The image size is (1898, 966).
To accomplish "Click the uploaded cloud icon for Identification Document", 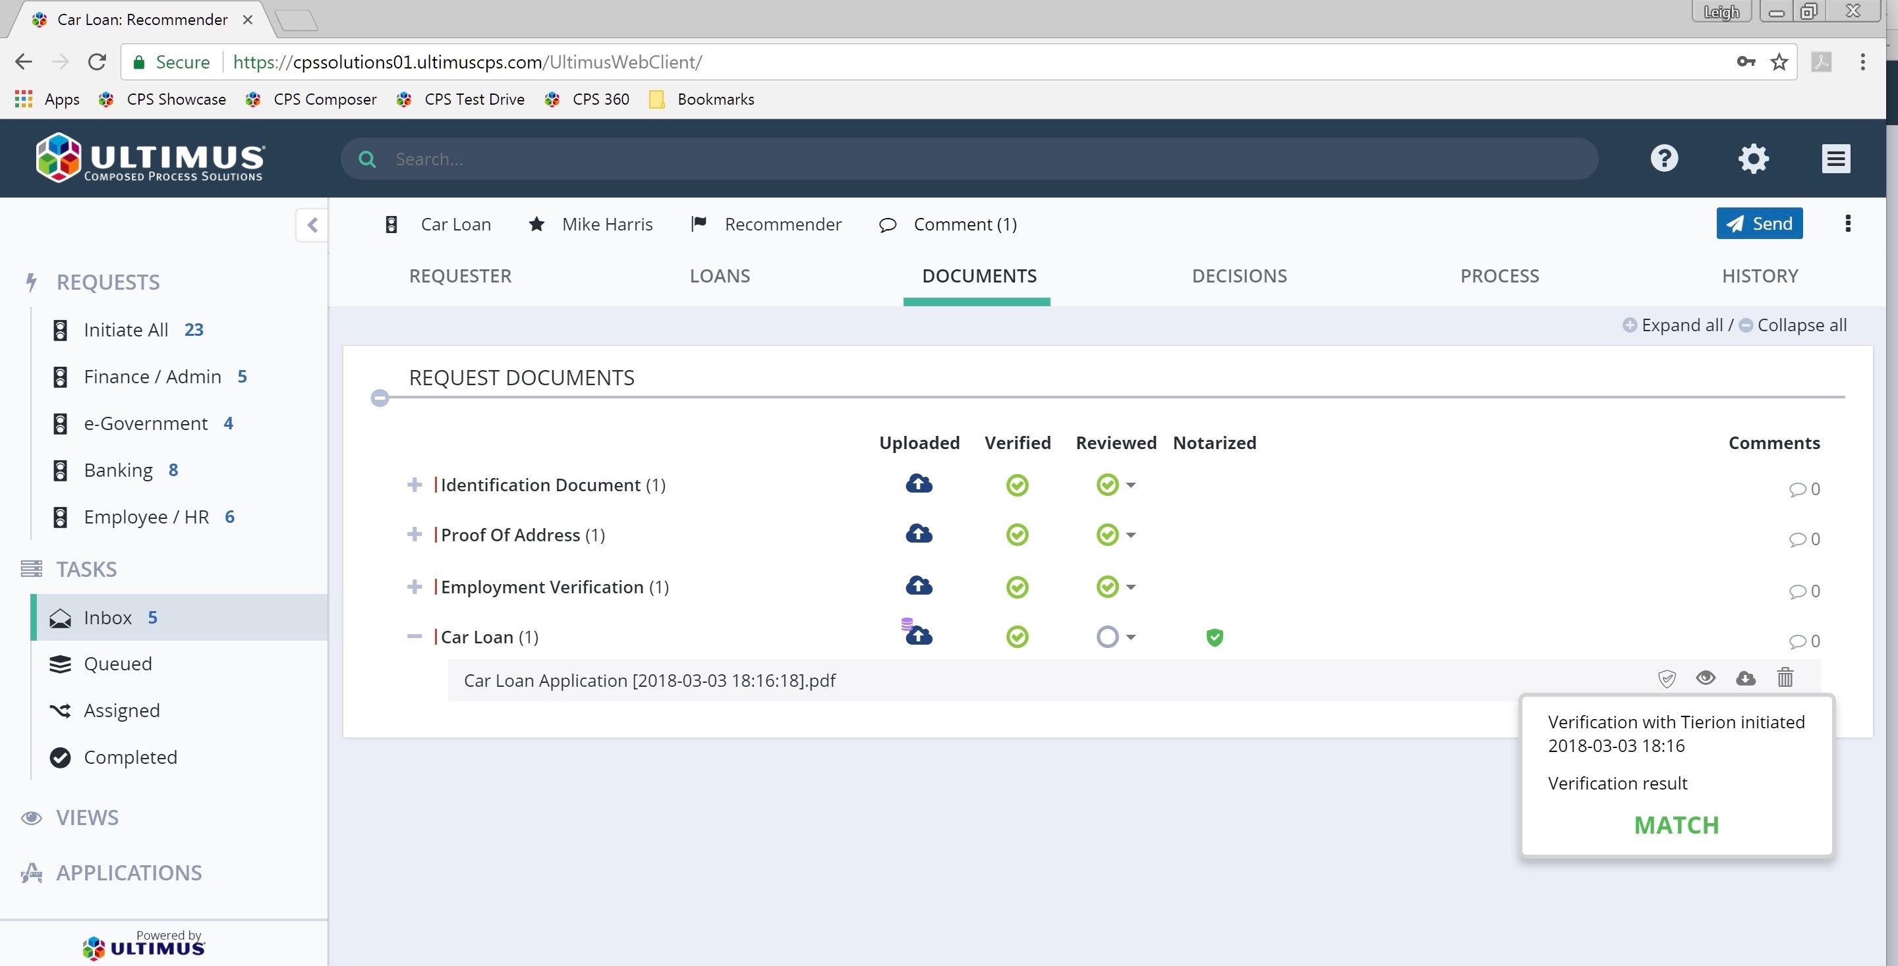I will point(918,484).
